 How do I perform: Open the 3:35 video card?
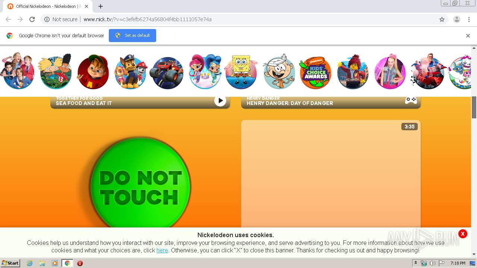point(331,174)
